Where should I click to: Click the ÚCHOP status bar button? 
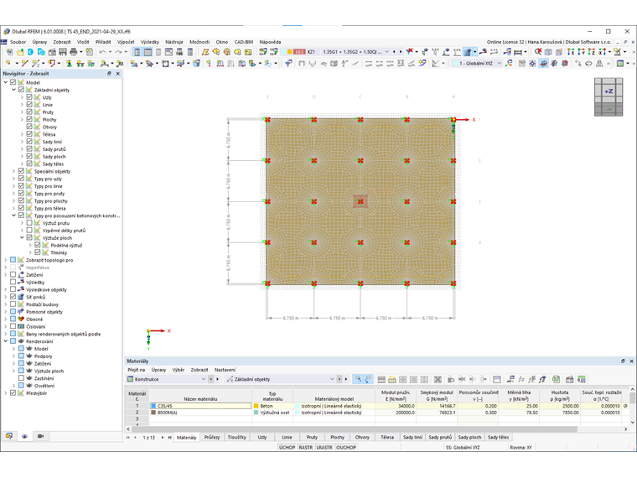[x=287, y=447]
